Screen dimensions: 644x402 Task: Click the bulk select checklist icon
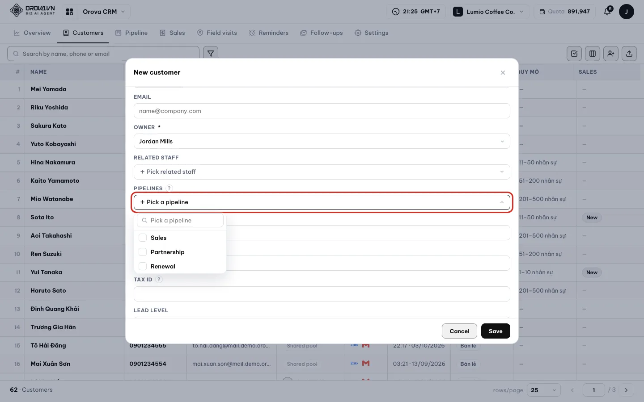pos(574,54)
